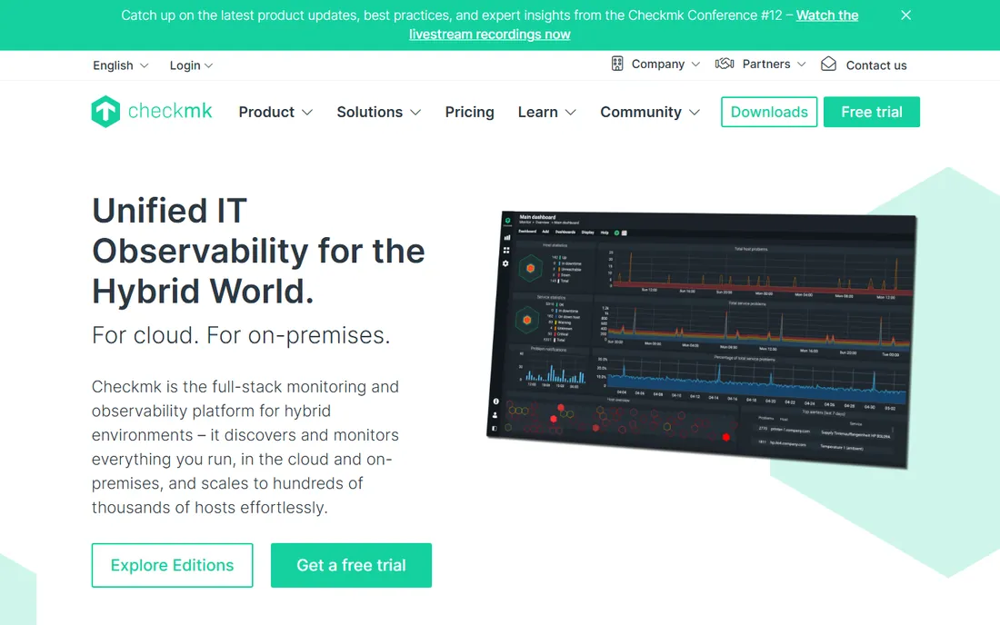Click the Company building icon
Image resolution: width=1000 pixels, height=625 pixels.
[616, 64]
